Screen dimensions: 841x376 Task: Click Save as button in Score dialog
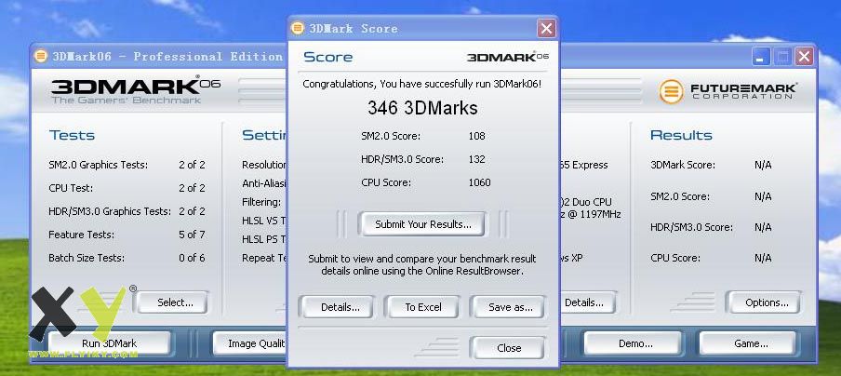[x=510, y=307]
